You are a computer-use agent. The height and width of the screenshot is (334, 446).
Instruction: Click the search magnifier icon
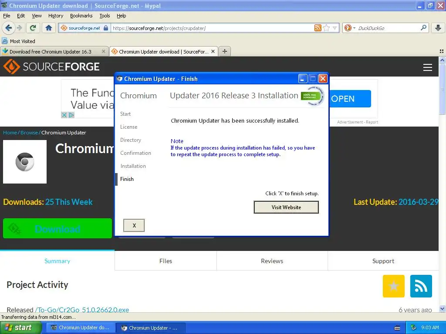(x=423, y=28)
